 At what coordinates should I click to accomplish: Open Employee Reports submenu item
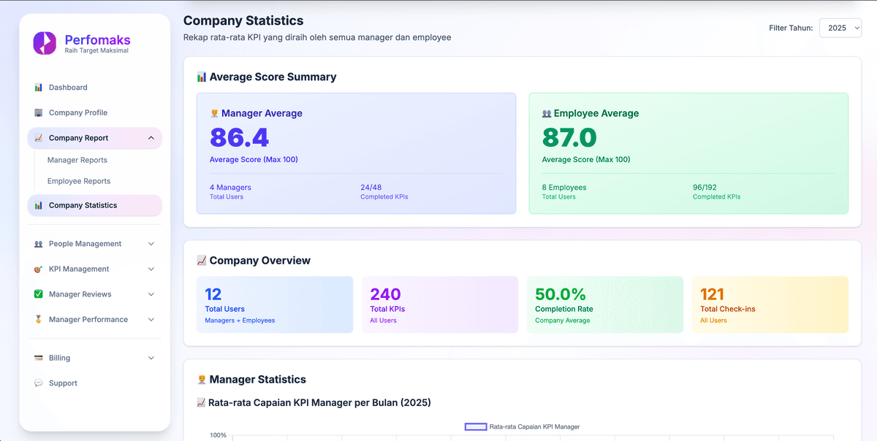(x=79, y=181)
